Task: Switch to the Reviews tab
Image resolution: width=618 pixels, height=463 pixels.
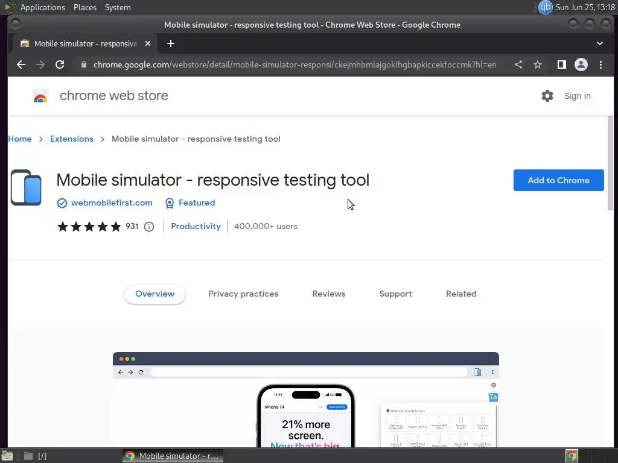Action: click(329, 294)
